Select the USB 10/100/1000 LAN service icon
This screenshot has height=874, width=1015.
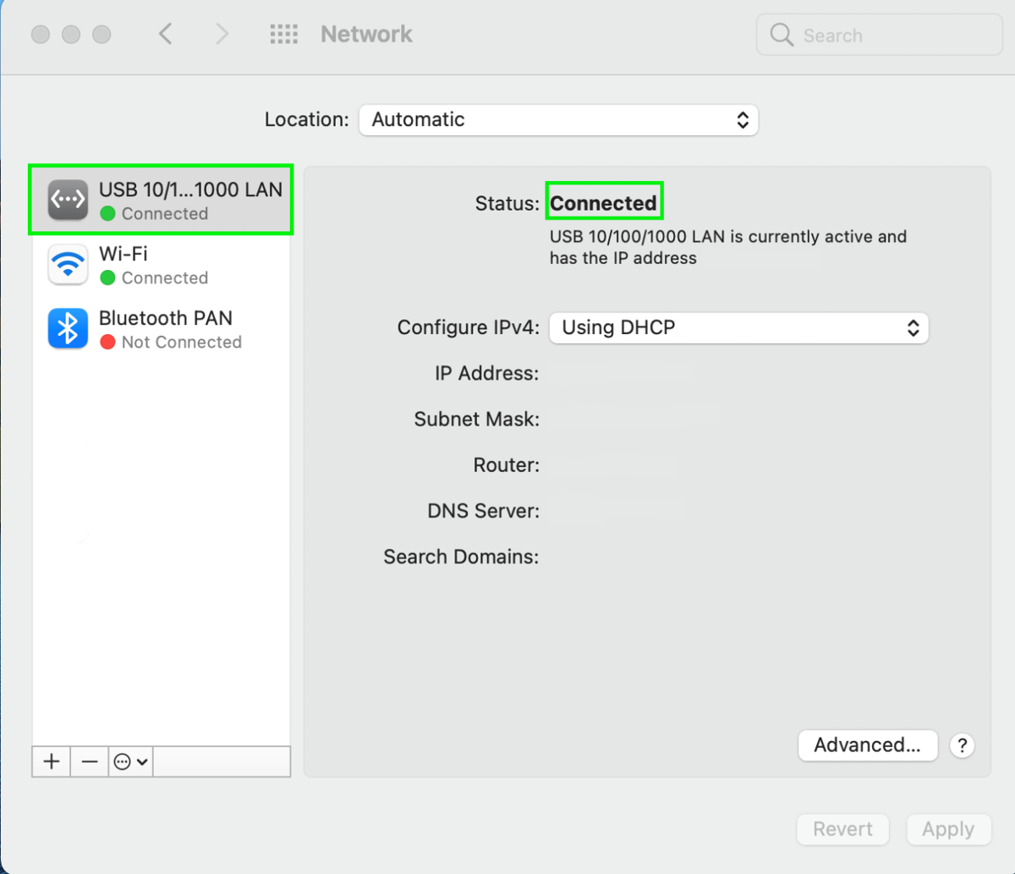(x=68, y=199)
